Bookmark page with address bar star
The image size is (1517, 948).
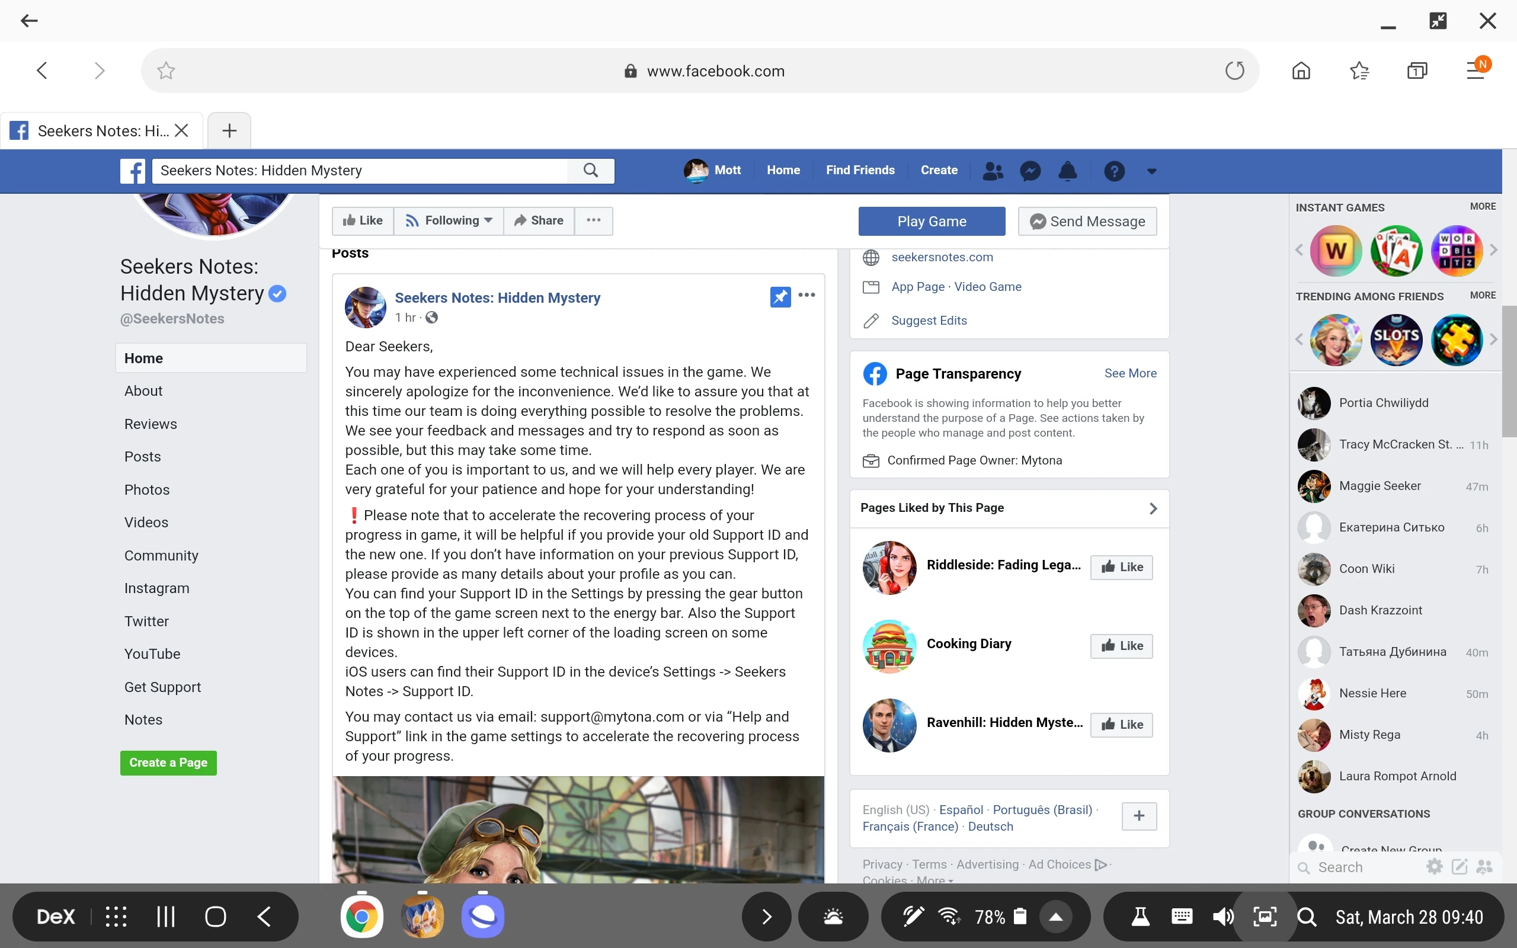click(x=166, y=71)
